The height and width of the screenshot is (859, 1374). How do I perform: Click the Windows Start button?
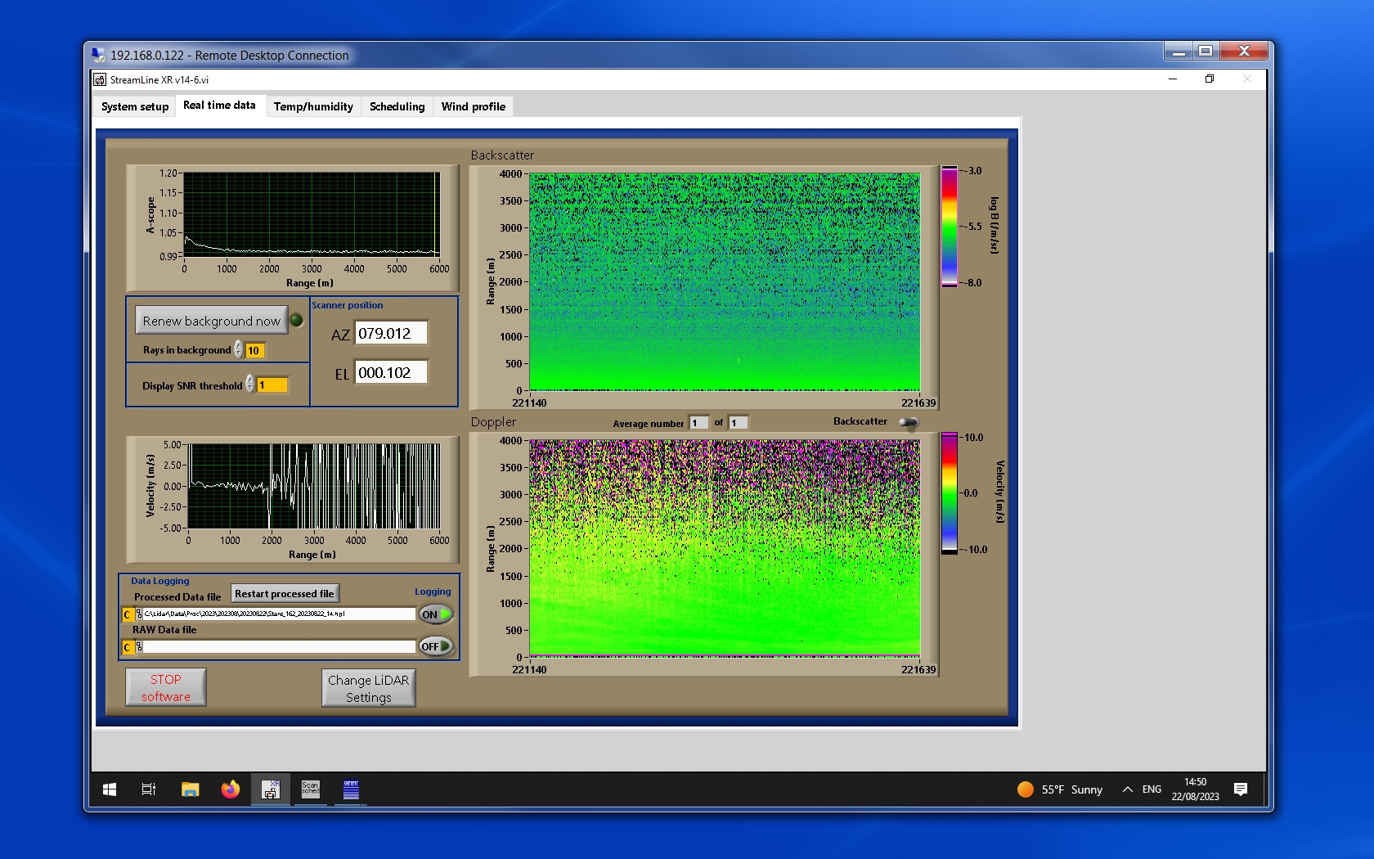(x=110, y=789)
